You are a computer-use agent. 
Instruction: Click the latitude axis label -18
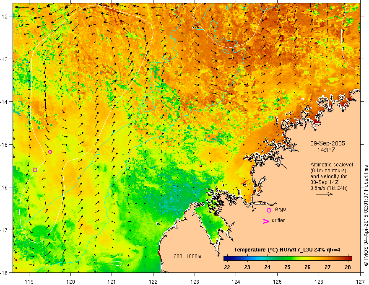tap(5, 272)
